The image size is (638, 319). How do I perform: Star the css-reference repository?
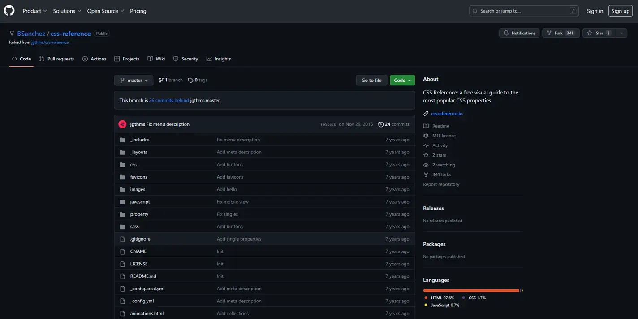[599, 33]
